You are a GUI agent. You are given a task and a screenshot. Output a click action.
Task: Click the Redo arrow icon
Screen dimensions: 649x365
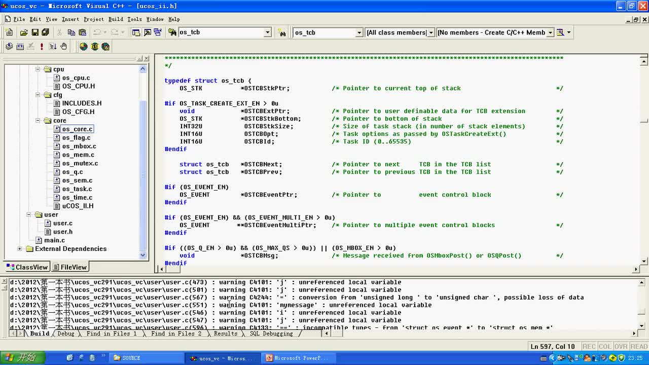point(114,32)
